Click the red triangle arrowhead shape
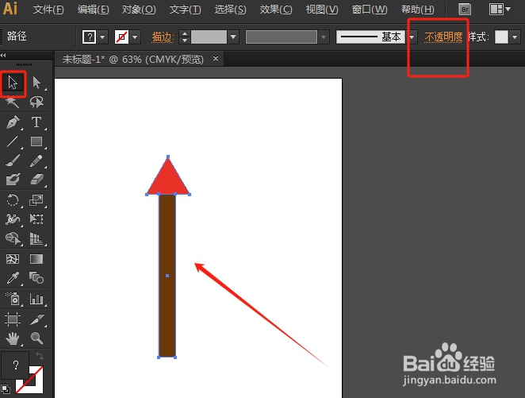The height and width of the screenshot is (398, 525). click(168, 180)
